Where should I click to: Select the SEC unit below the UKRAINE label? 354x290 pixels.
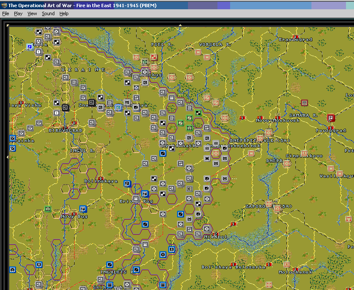[74, 82]
